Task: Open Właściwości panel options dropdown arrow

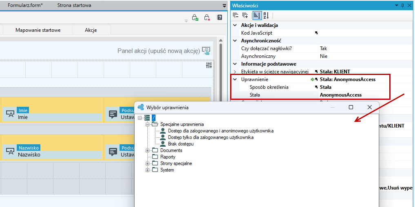Action: pos(397,6)
